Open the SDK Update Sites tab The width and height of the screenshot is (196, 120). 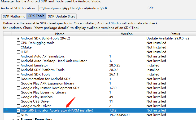(x=61, y=16)
